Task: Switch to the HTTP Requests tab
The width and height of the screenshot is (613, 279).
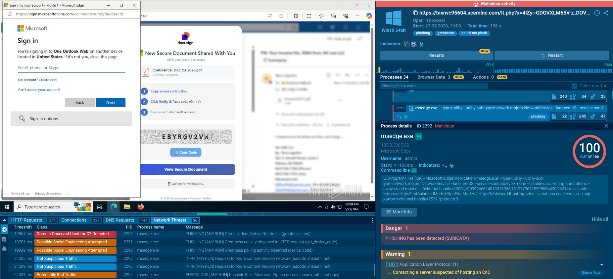Action: pyautogui.click(x=33, y=220)
